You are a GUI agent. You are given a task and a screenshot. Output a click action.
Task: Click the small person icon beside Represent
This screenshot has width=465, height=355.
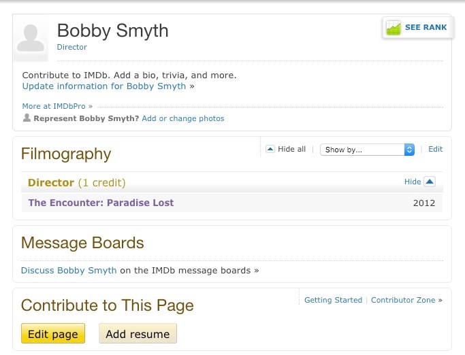27,118
